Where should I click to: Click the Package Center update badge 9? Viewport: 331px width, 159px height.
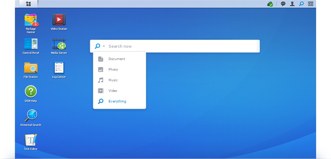36,25
